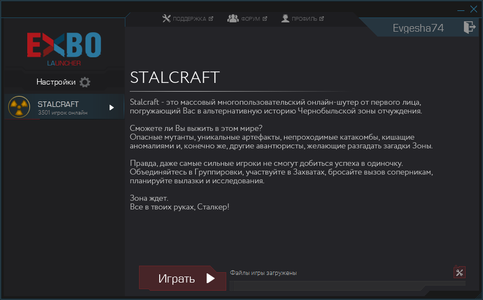Click the profile person silhouette icon
Image resolution: width=483 pixels, height=300 pixels.
coord(285,19)
